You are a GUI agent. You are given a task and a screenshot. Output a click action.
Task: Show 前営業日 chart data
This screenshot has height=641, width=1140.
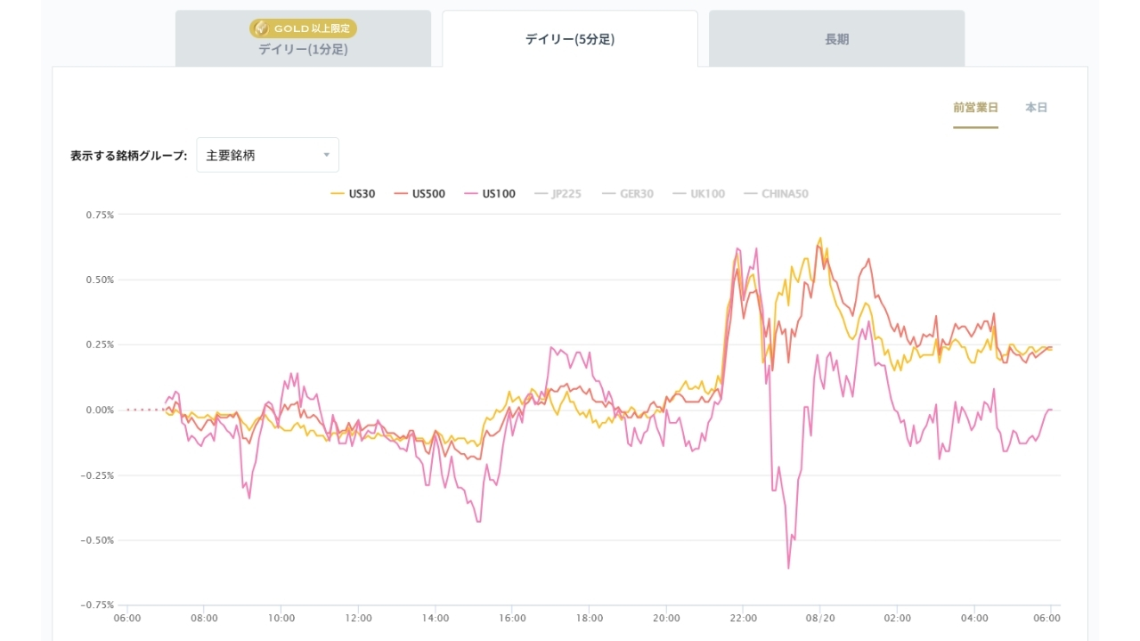pos(975,108)
